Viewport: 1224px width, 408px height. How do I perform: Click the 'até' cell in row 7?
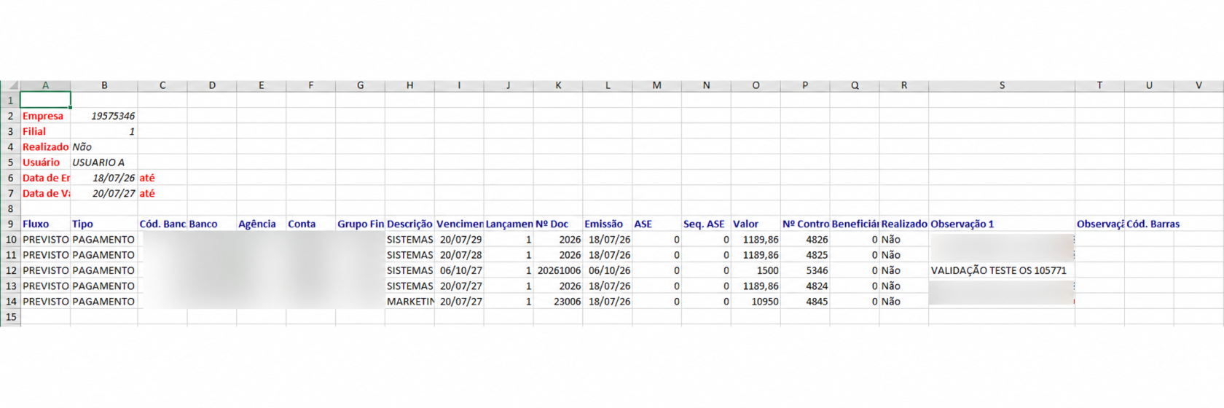coord(162,193)
